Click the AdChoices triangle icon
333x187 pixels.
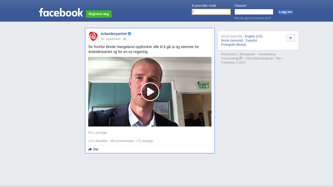coord(241,58)
